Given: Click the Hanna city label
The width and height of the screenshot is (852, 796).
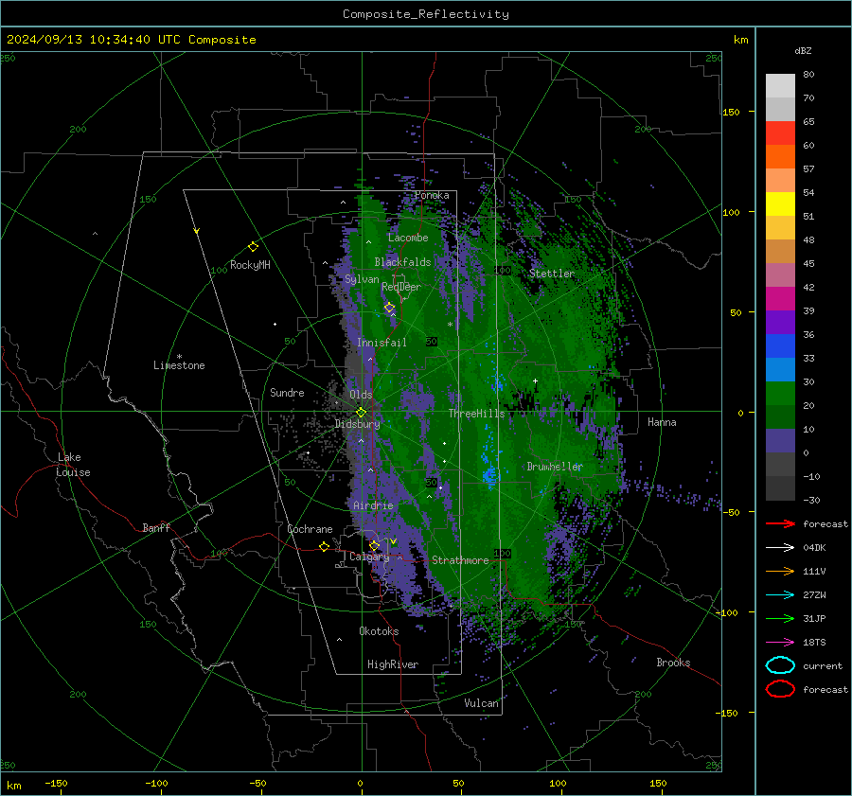Looking at the screenshot, I should pyautogui.click(x=662, y=422).
